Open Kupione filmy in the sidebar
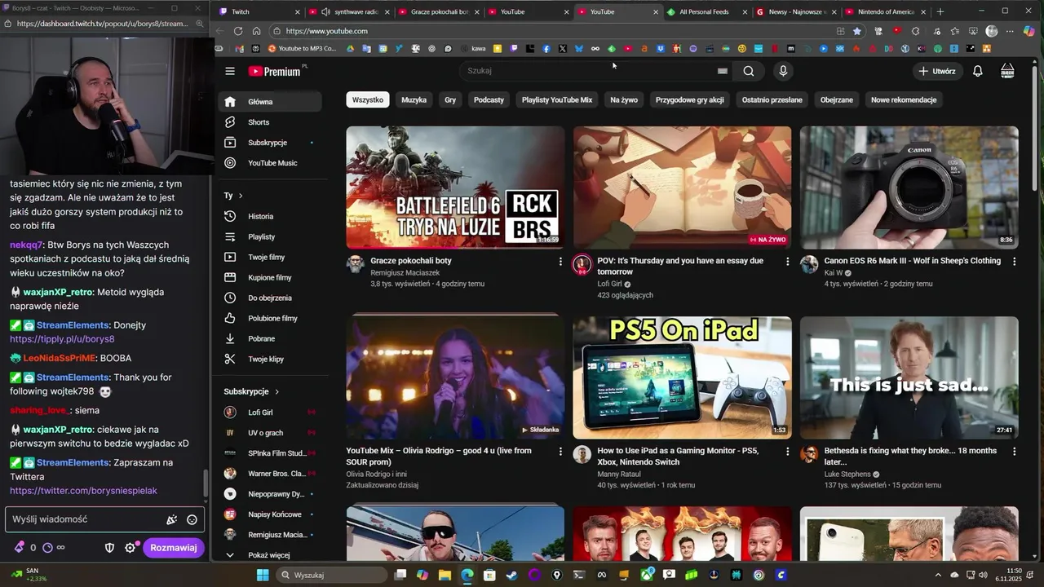Image resolution: width=1044 pixels, height=587 pixels. pyautogui.click(x=269, y=277)
